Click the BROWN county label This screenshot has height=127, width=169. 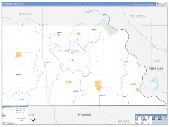click(x=124, y=122)
